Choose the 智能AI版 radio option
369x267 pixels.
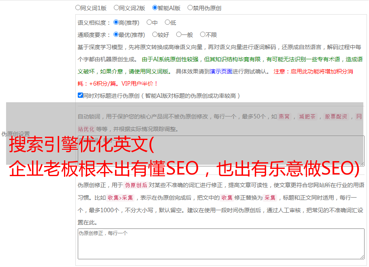[x=155, y=8]
